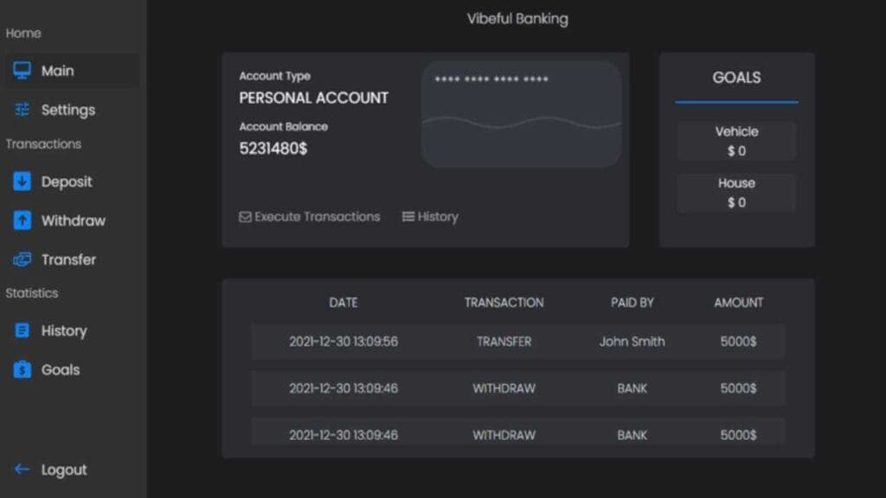This screenshot has width=886, height=498.
Task: Click the masked card number graphic
Action: pos(521,113)
